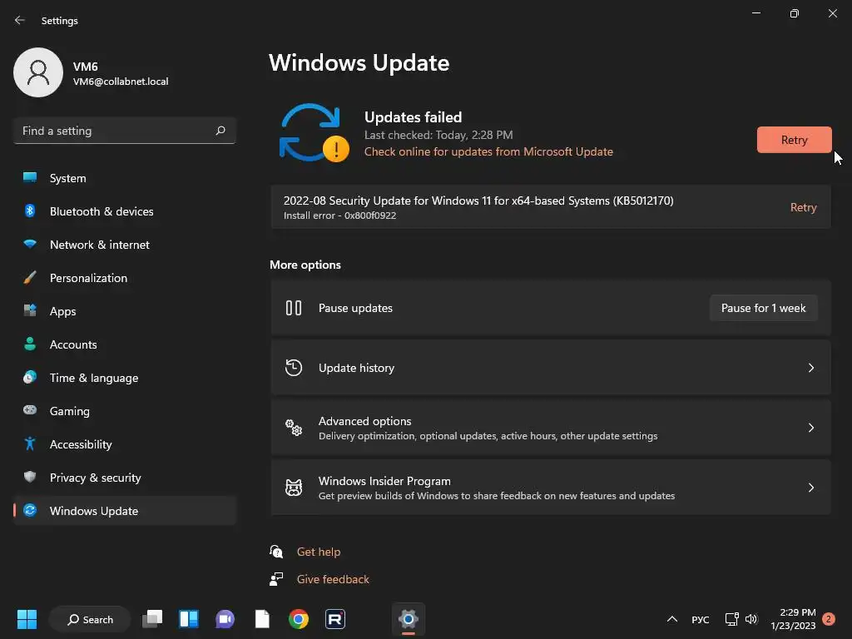Click the System monitor icon in sidebar
This screenshot has width=852, height=639.
pyautogui.click(x=30, y=178)
